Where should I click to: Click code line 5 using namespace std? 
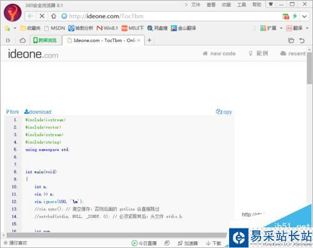tap(48, 150)
